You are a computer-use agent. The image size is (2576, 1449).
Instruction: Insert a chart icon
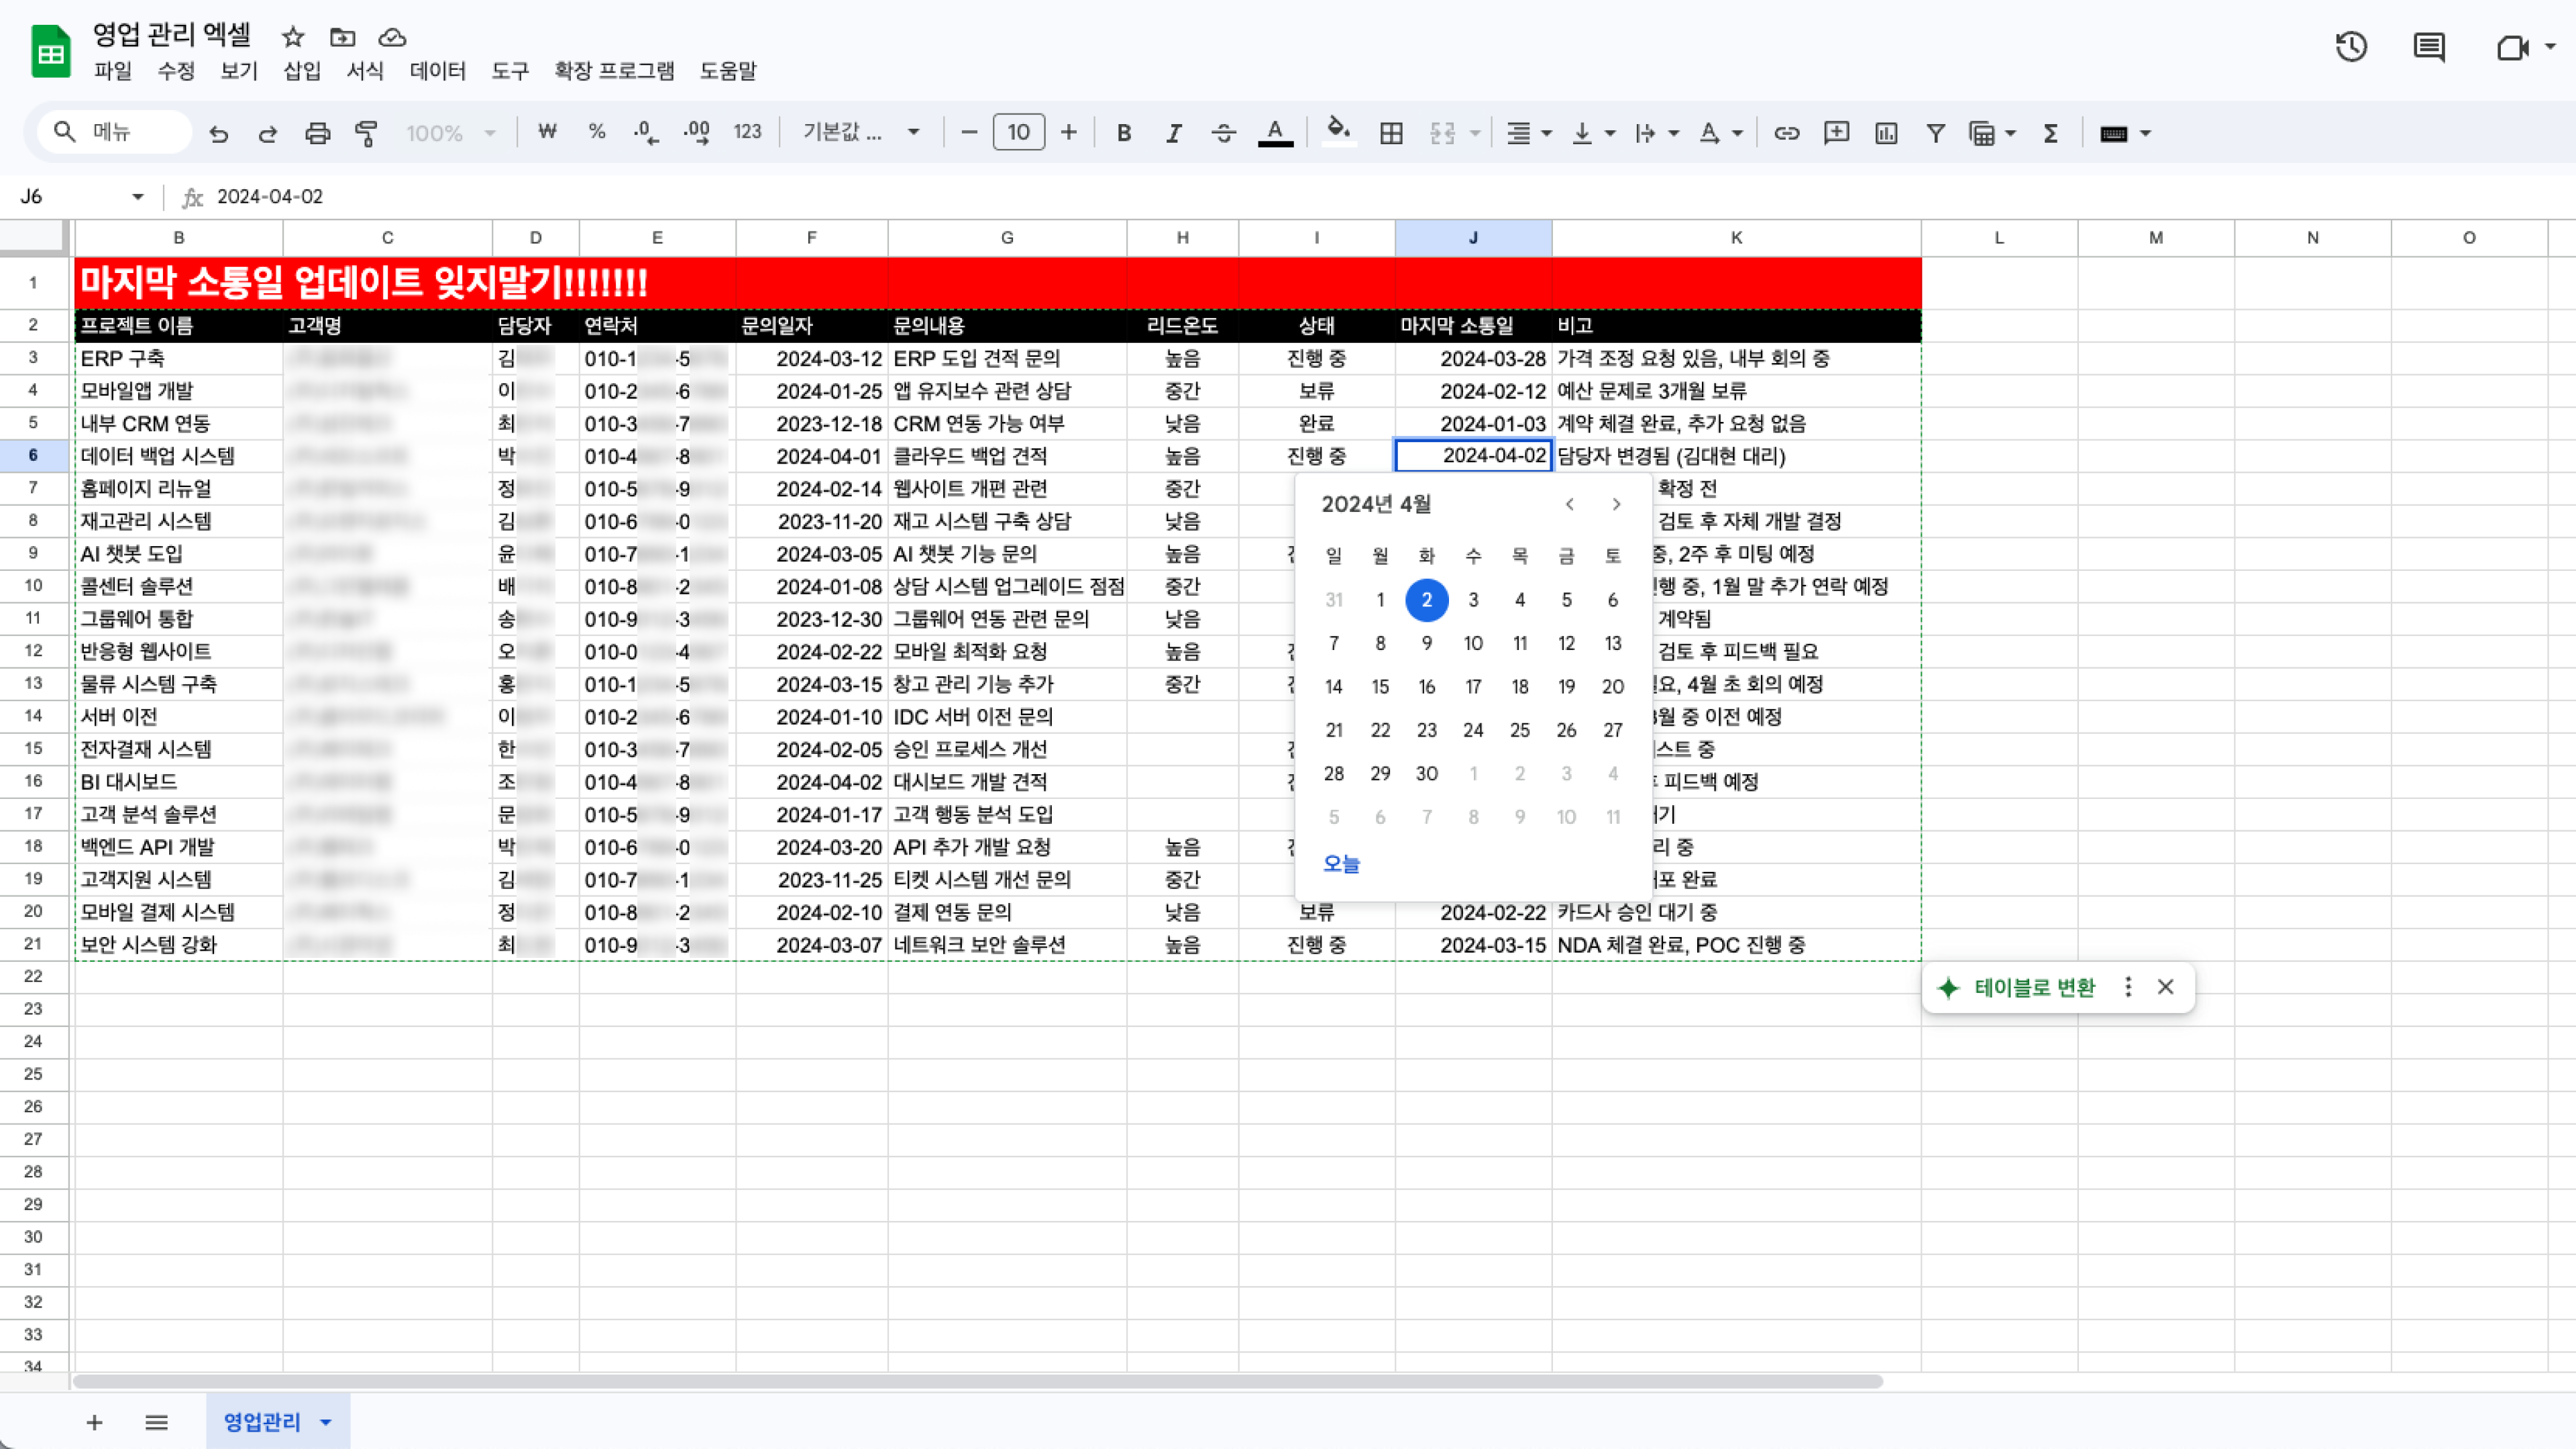pos(1886,133)
